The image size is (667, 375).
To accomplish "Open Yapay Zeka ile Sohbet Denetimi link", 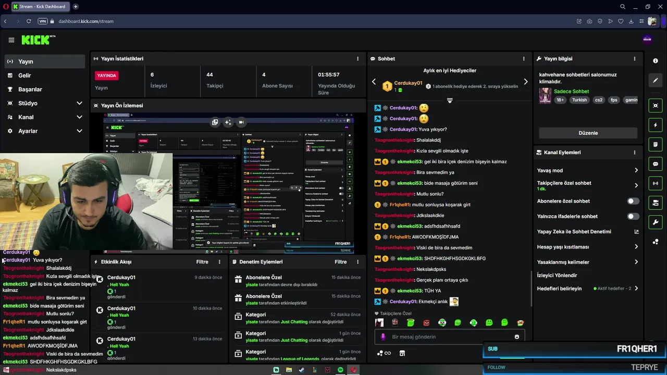I will 588,232.
